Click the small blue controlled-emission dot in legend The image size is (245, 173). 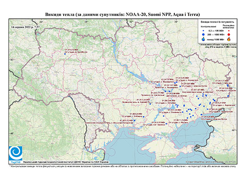tap(204, 31)
